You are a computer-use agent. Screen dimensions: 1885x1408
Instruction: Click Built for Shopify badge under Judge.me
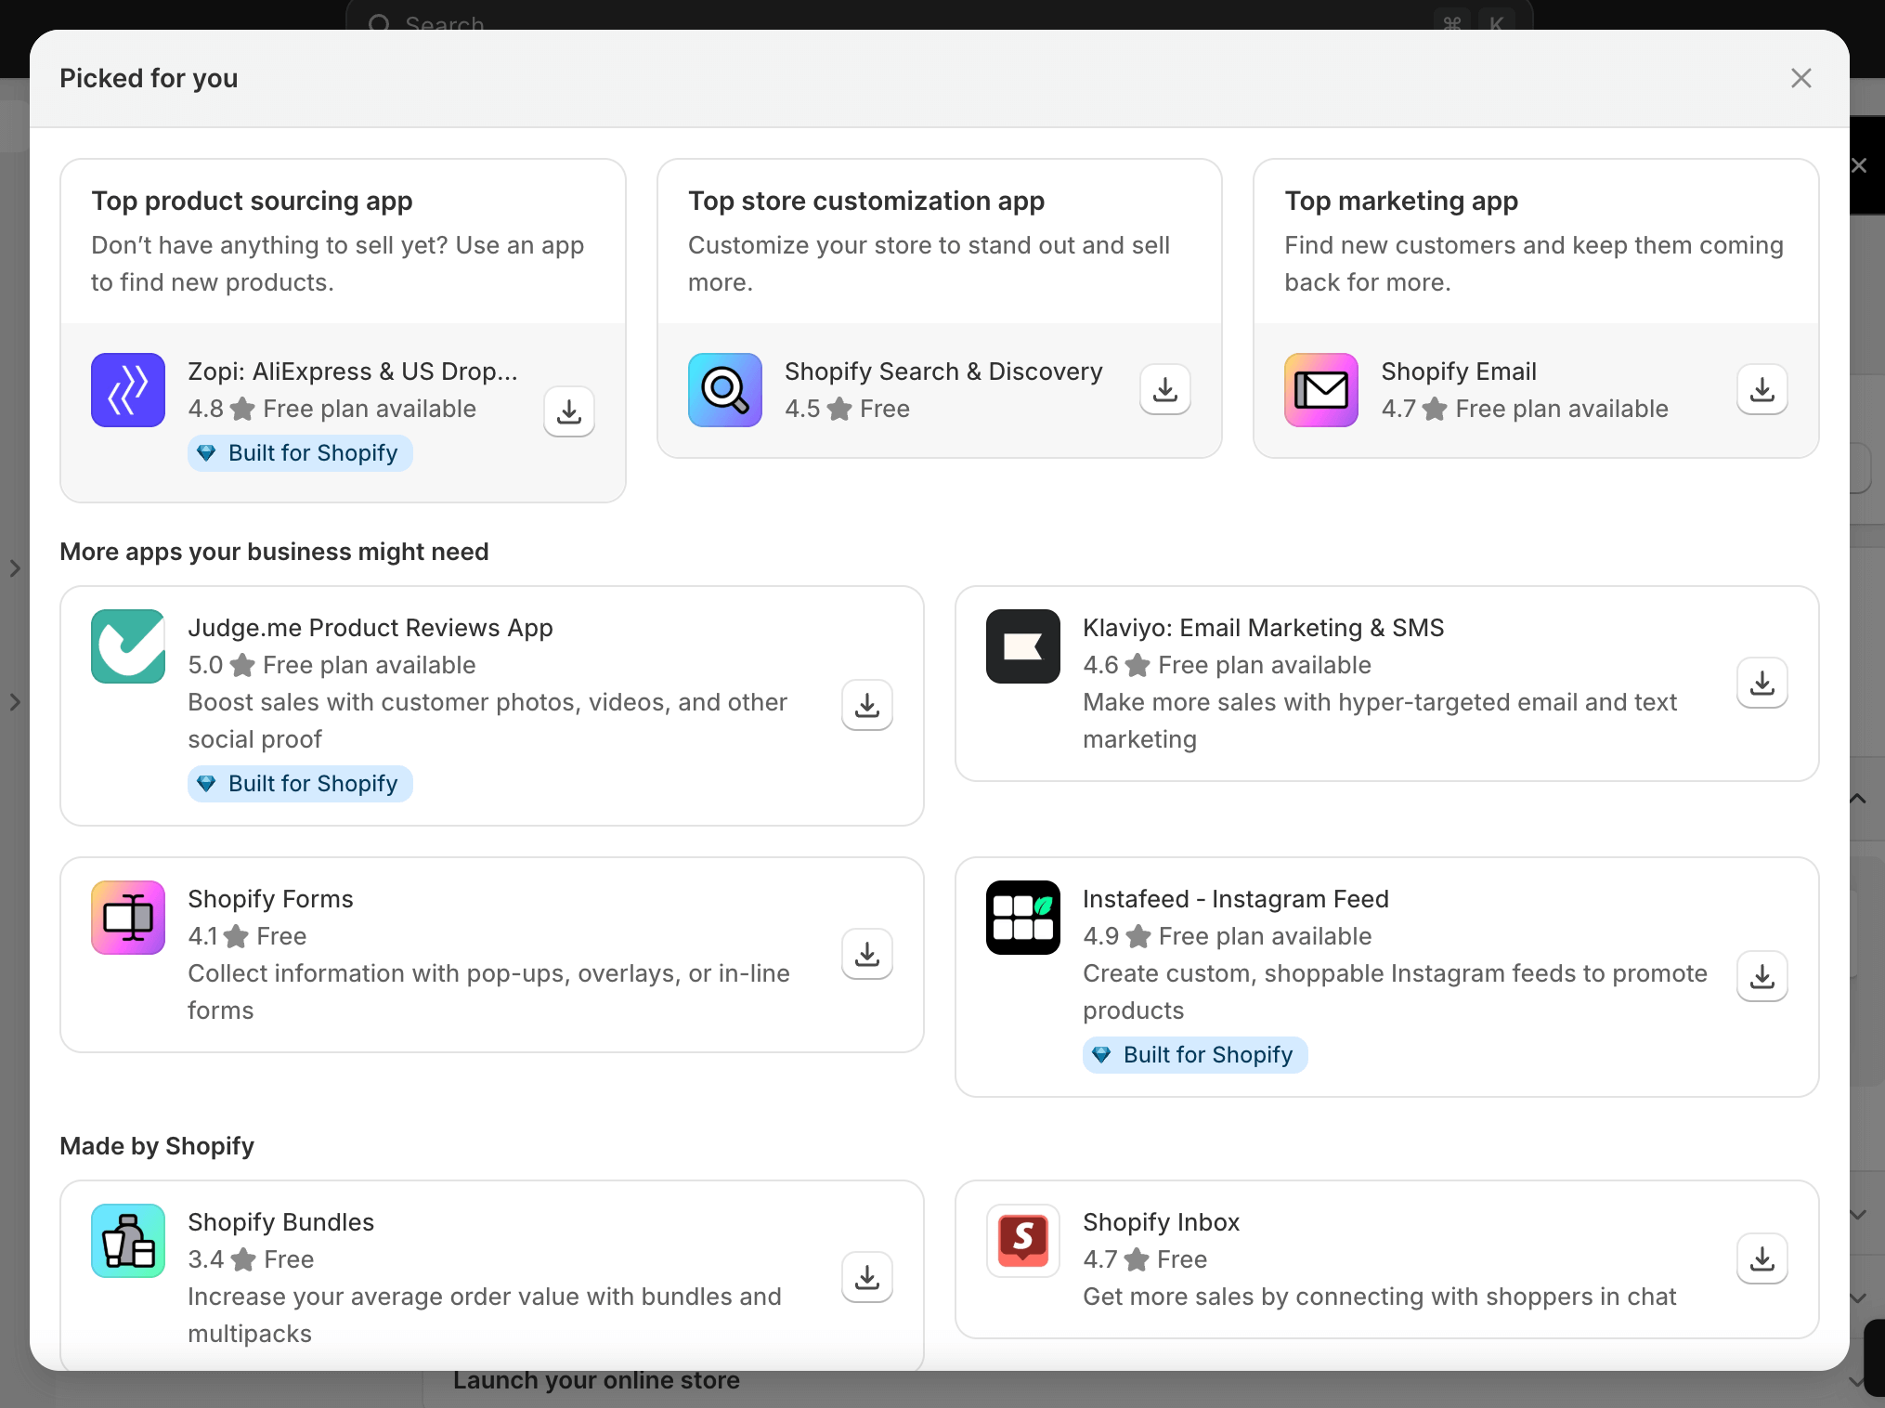(300, 784)
